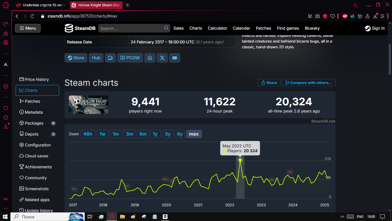
Task: Select the Hollow Knight Steam Charts tab
Action: point(96,5)
